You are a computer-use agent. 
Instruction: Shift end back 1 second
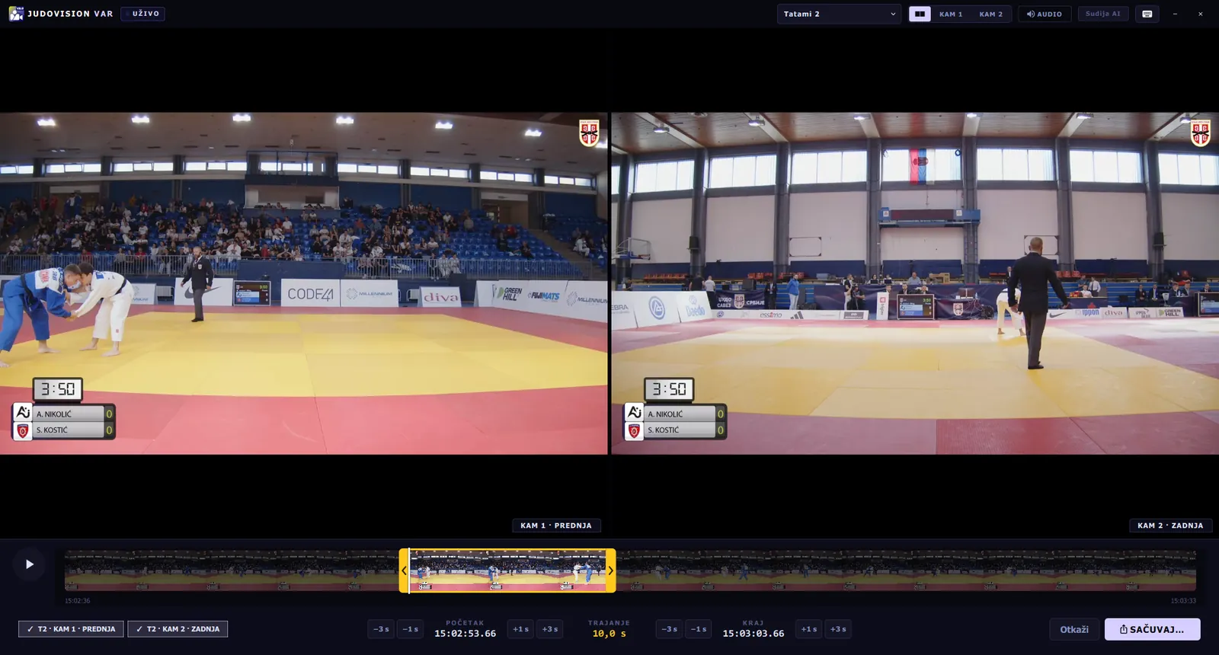pyautogui.click(x=699, y=629)
